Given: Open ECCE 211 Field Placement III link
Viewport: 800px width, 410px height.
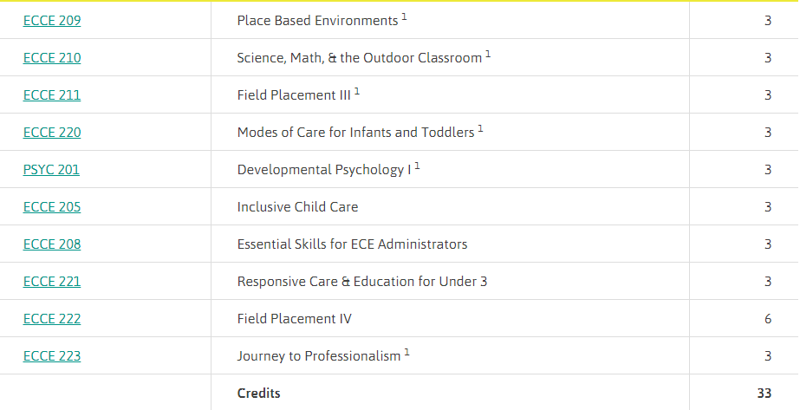Looking at the screenshot, I should coord(52,95).
